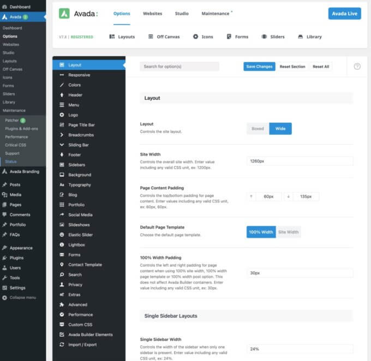
Task: Expand the Sliding Bar section chevron
Action: tap(62, 145)
